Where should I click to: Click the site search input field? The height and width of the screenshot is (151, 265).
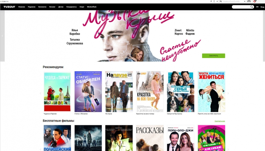pyautogui.click(x=240, y=7)
